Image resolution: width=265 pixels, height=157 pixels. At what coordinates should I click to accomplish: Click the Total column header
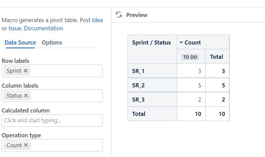(x=216, y=57)
